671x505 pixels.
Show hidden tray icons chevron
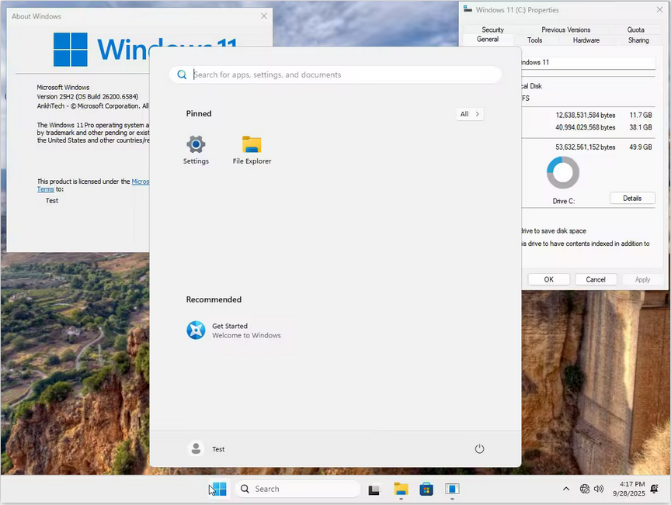pyautogui.click(x=566, y=489)
